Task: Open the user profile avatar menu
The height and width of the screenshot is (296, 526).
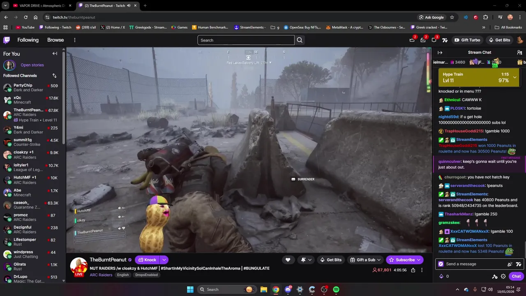Action: pyautogui.click(x=520, y=40)
